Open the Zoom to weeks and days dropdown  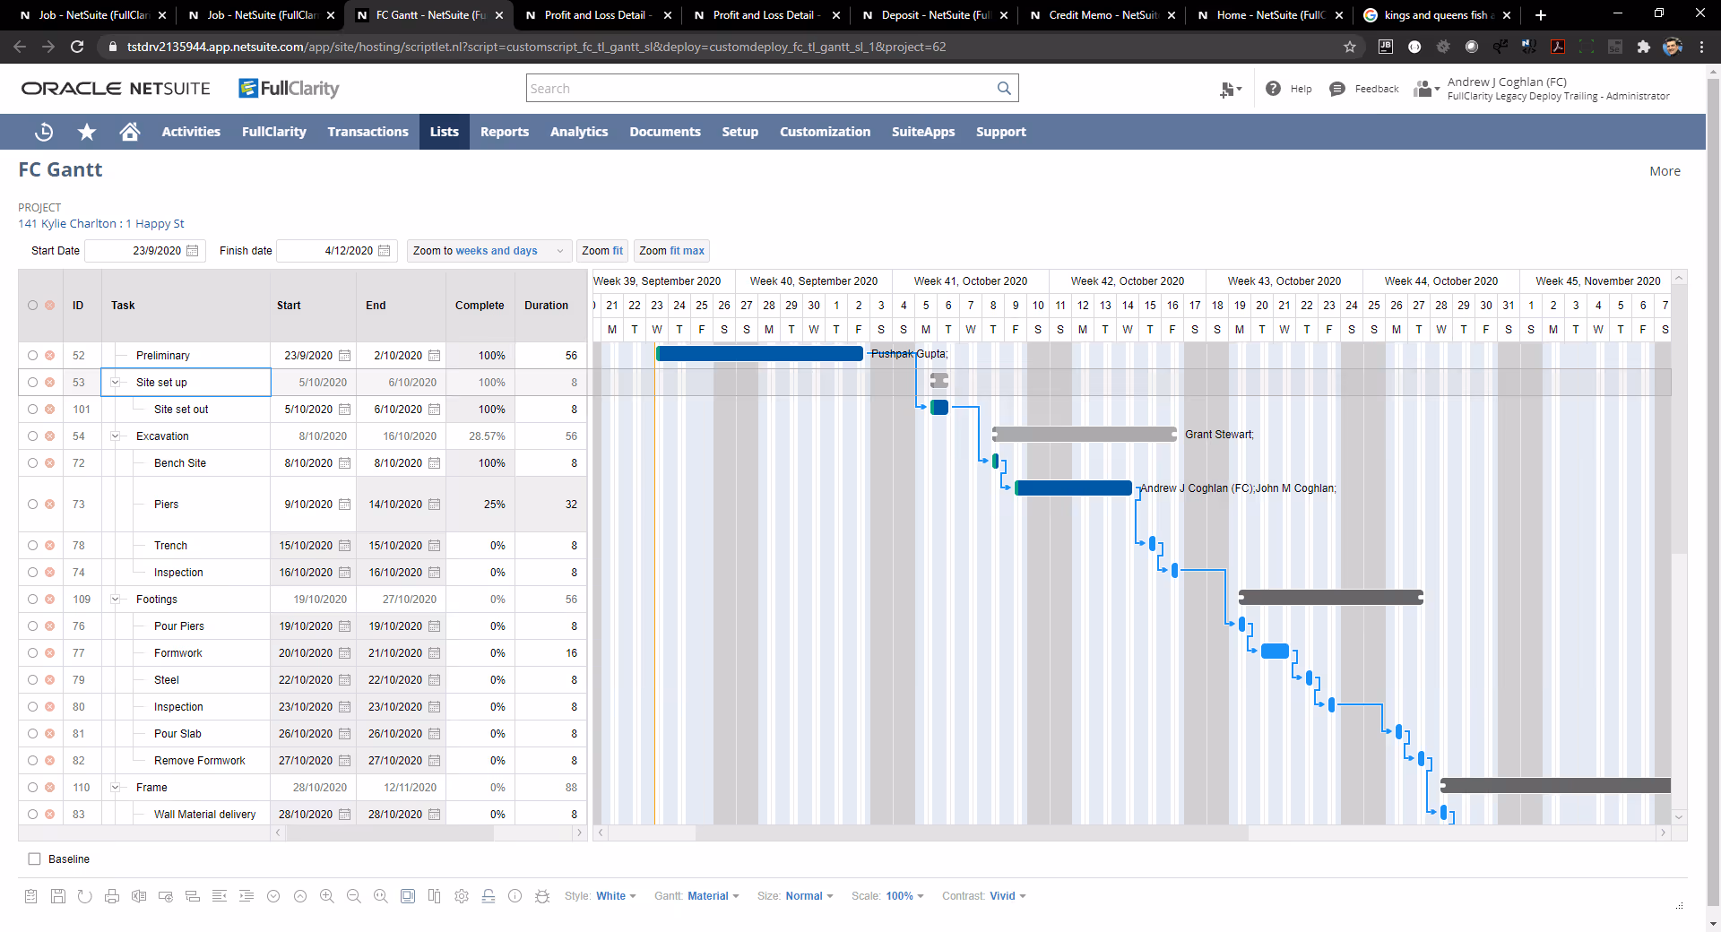(489, 251)
